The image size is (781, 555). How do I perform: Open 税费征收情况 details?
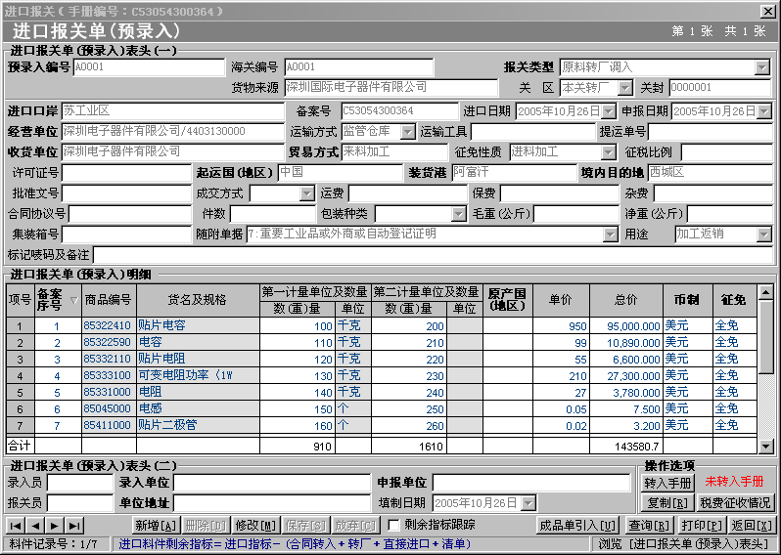[736, 503]
